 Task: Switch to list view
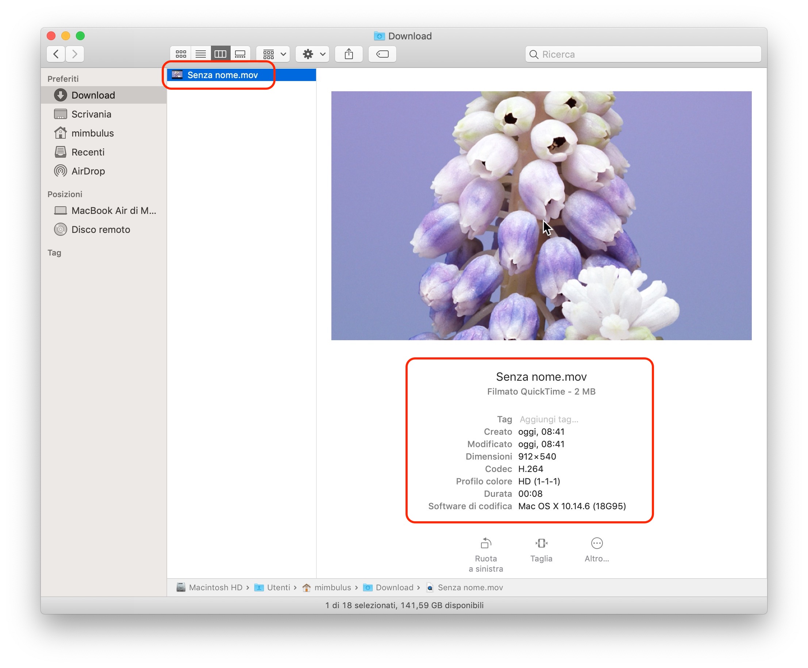click(200, 54)
